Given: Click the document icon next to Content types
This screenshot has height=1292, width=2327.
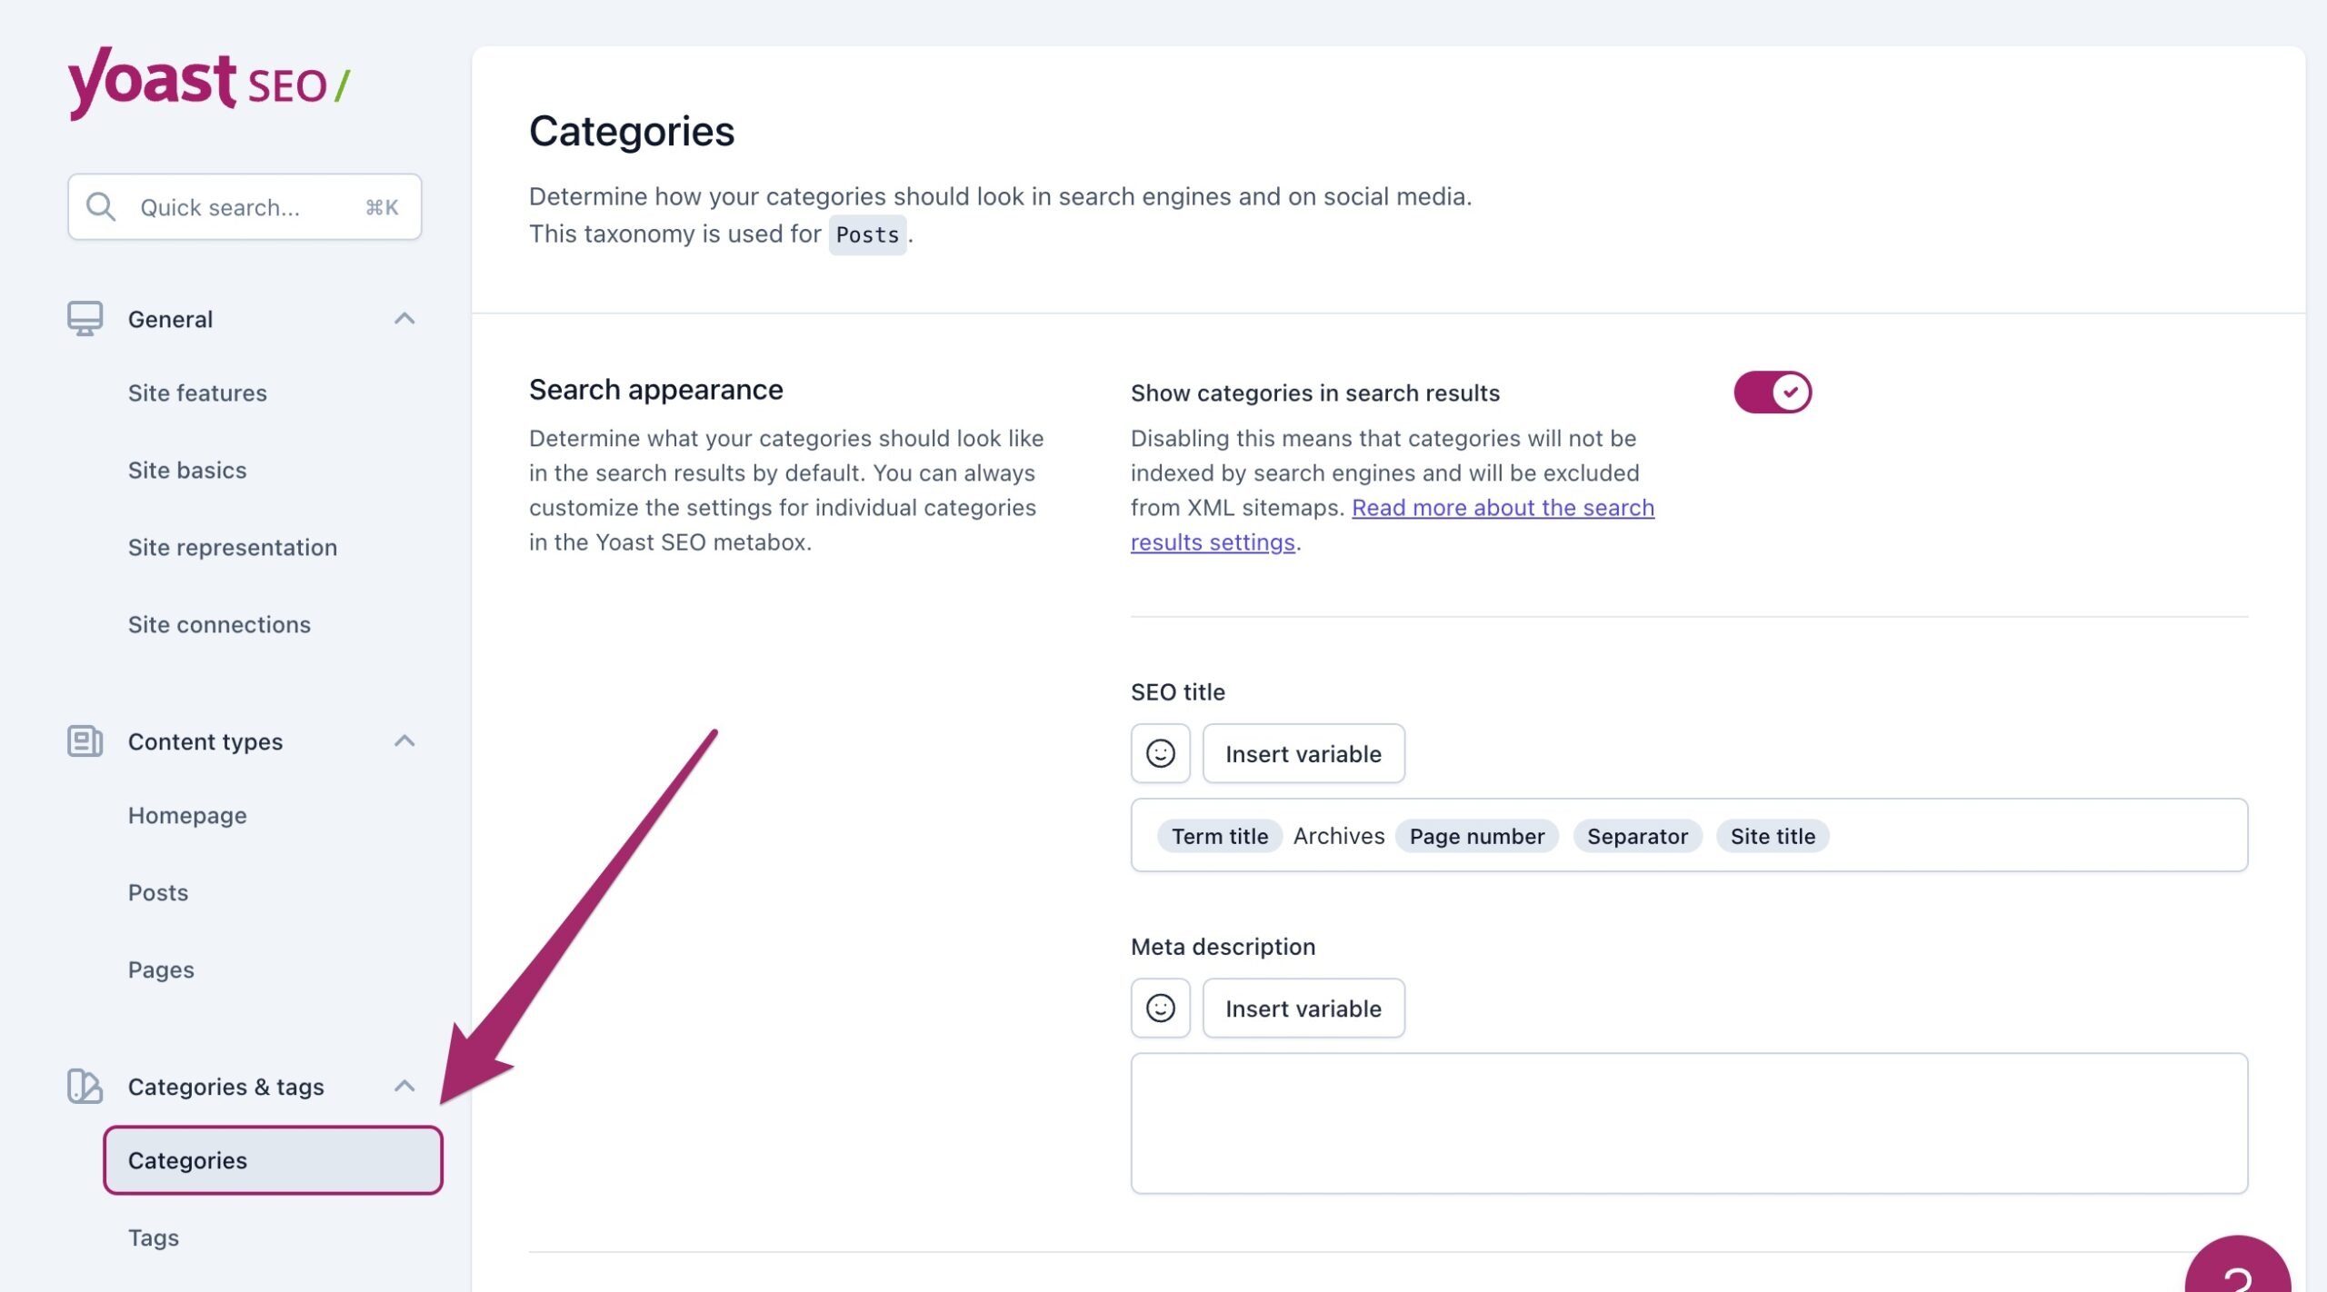Looking at the screenshot, I should tap(85, 741).
